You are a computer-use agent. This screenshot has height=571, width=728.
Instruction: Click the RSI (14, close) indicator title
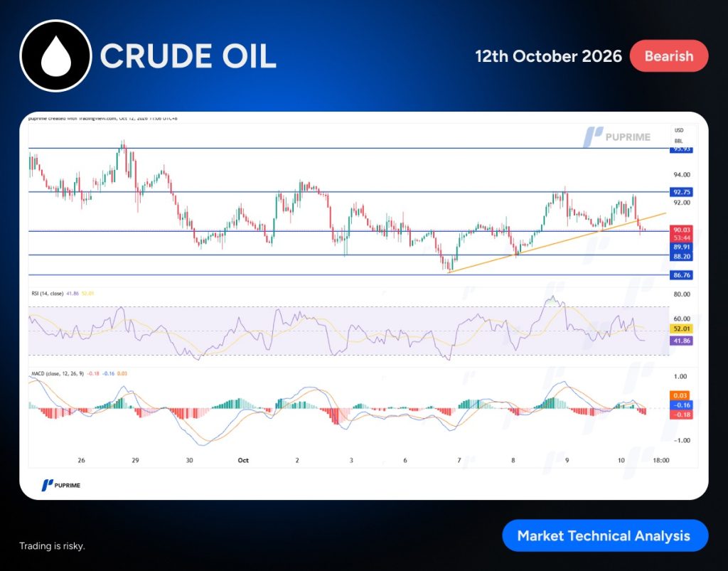point(48,294)
